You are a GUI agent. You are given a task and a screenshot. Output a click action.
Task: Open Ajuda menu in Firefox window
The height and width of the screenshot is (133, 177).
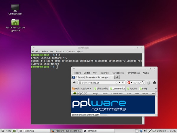pos(146,73)
